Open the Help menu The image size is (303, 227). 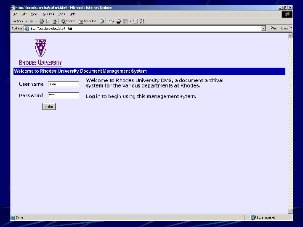point(73,14)
